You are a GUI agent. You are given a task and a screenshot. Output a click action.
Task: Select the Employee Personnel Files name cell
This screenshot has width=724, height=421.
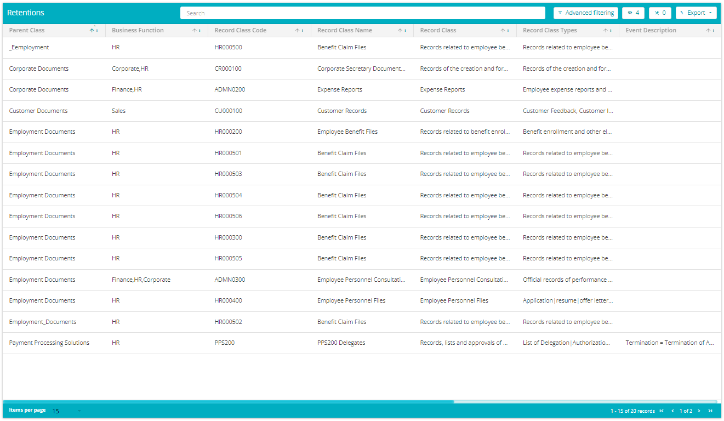(351, 301)
